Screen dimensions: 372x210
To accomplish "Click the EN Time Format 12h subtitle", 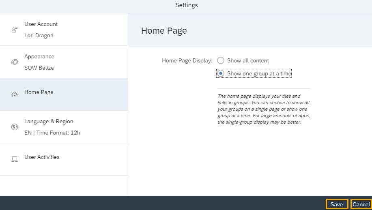I will [52, 133].
